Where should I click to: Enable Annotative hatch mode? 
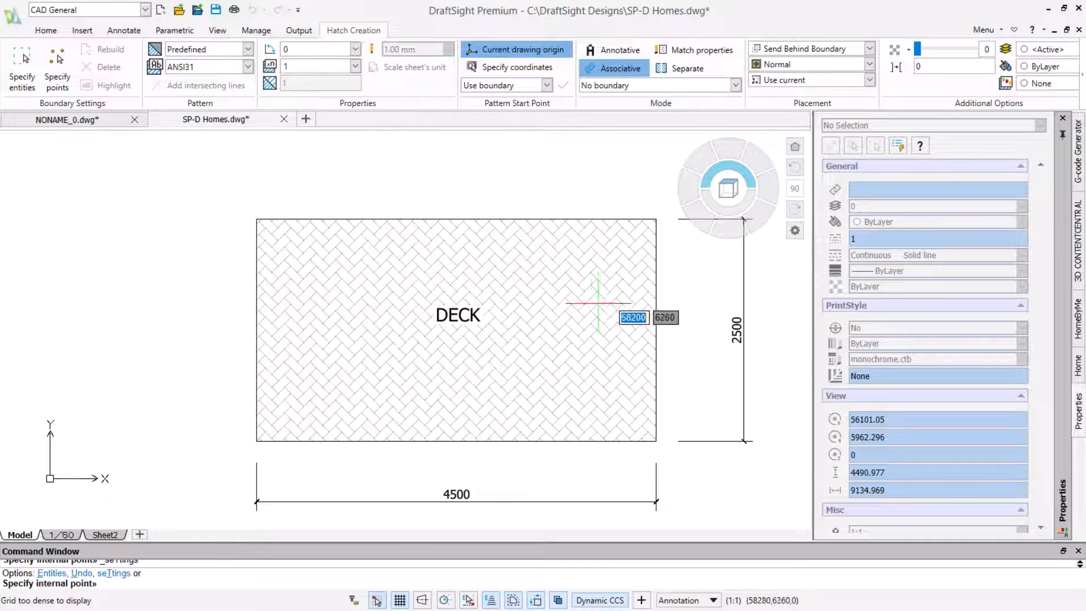click(x=613, y=50)
